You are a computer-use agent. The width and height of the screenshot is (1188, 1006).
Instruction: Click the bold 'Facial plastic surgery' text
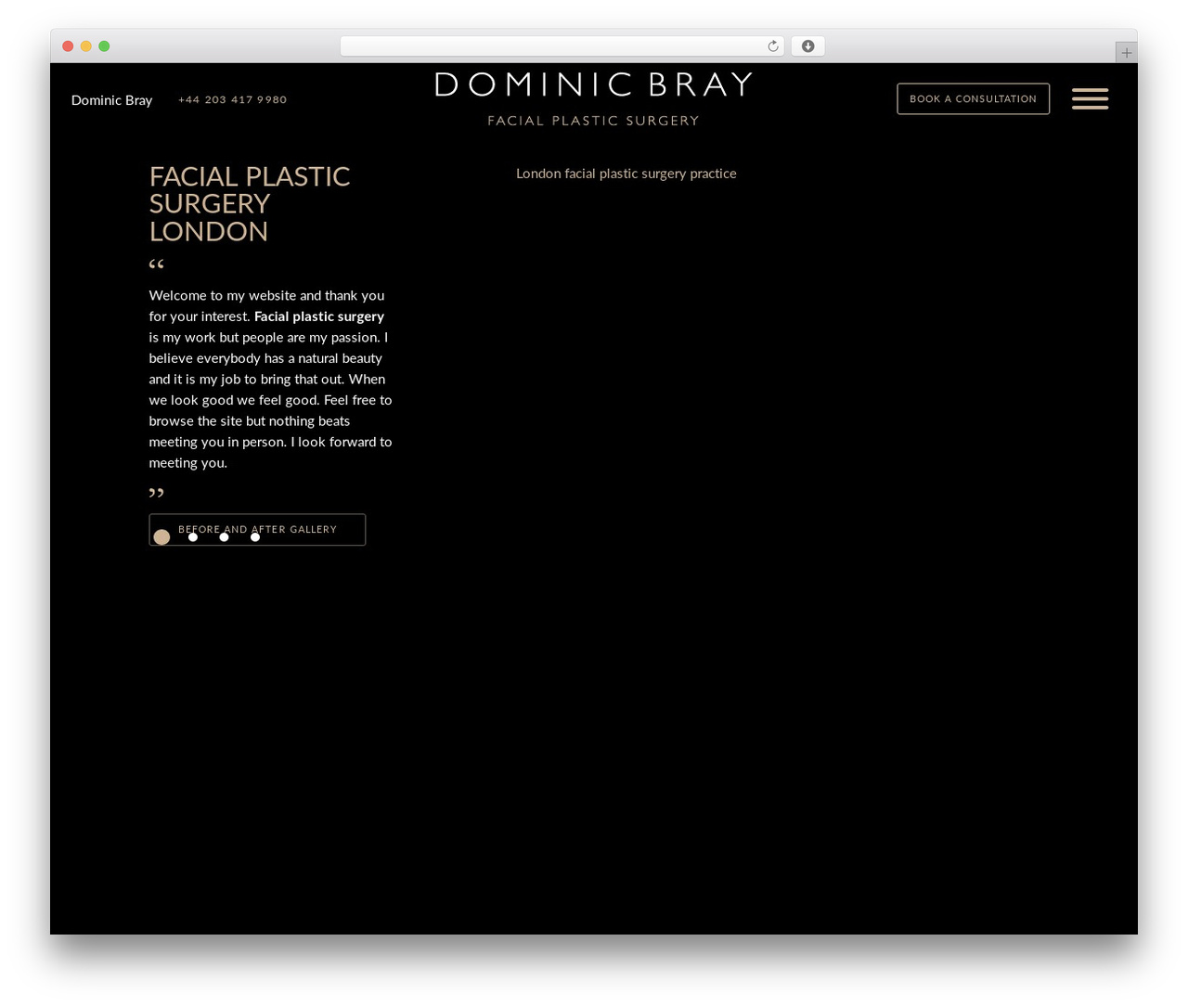click(x=319, y=316)
